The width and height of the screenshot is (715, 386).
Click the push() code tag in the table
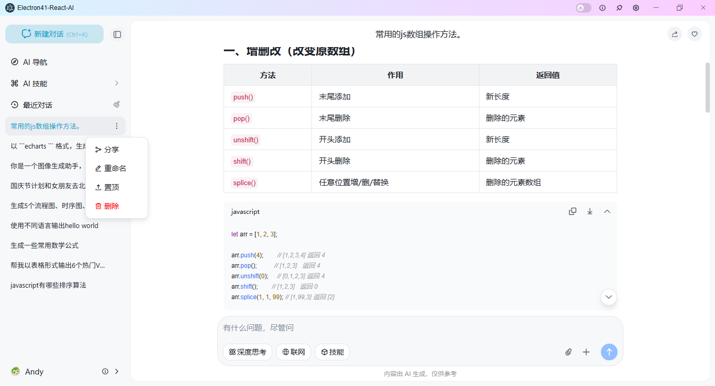coord(243,97)
